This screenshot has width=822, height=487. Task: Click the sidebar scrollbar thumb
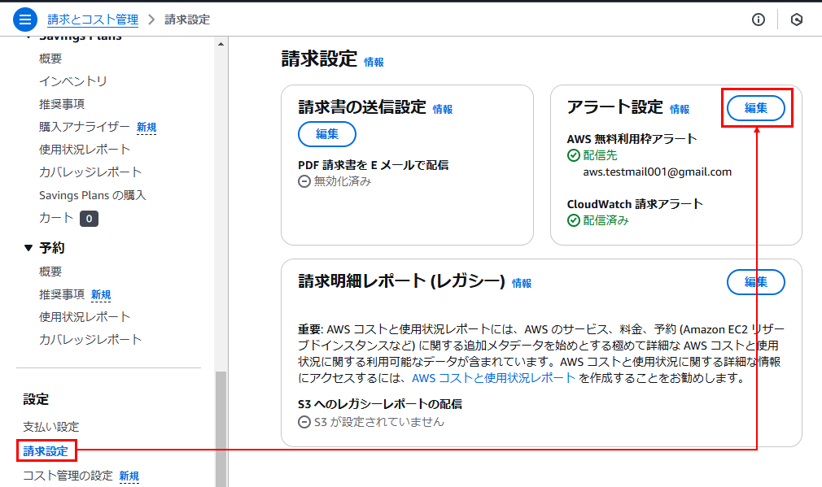(221, 429)
